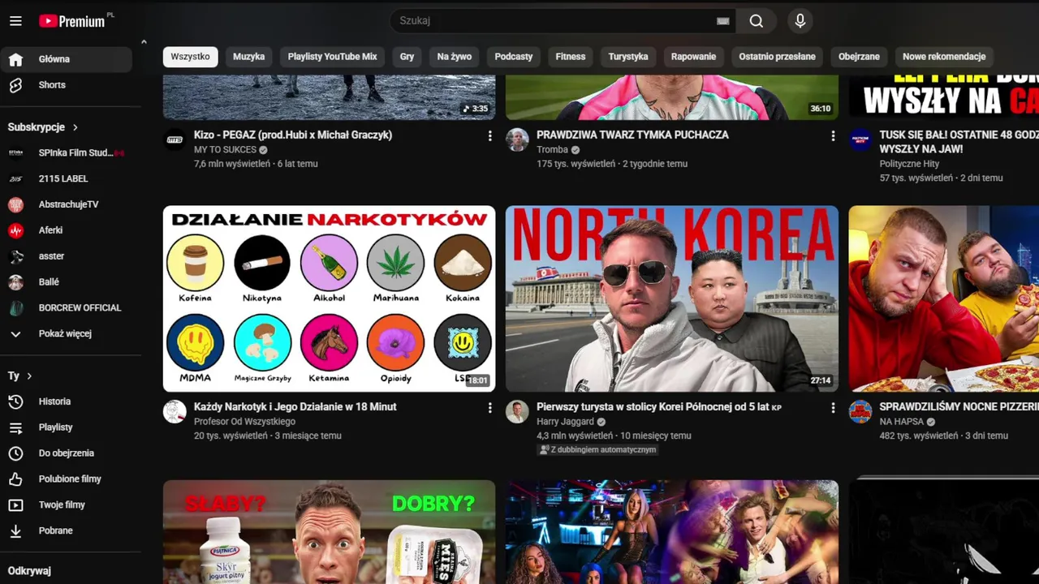Open Działanie Narkotyków video thumbnail
The height and width of the screenshot is (584, 1039).
pos(329,298)
